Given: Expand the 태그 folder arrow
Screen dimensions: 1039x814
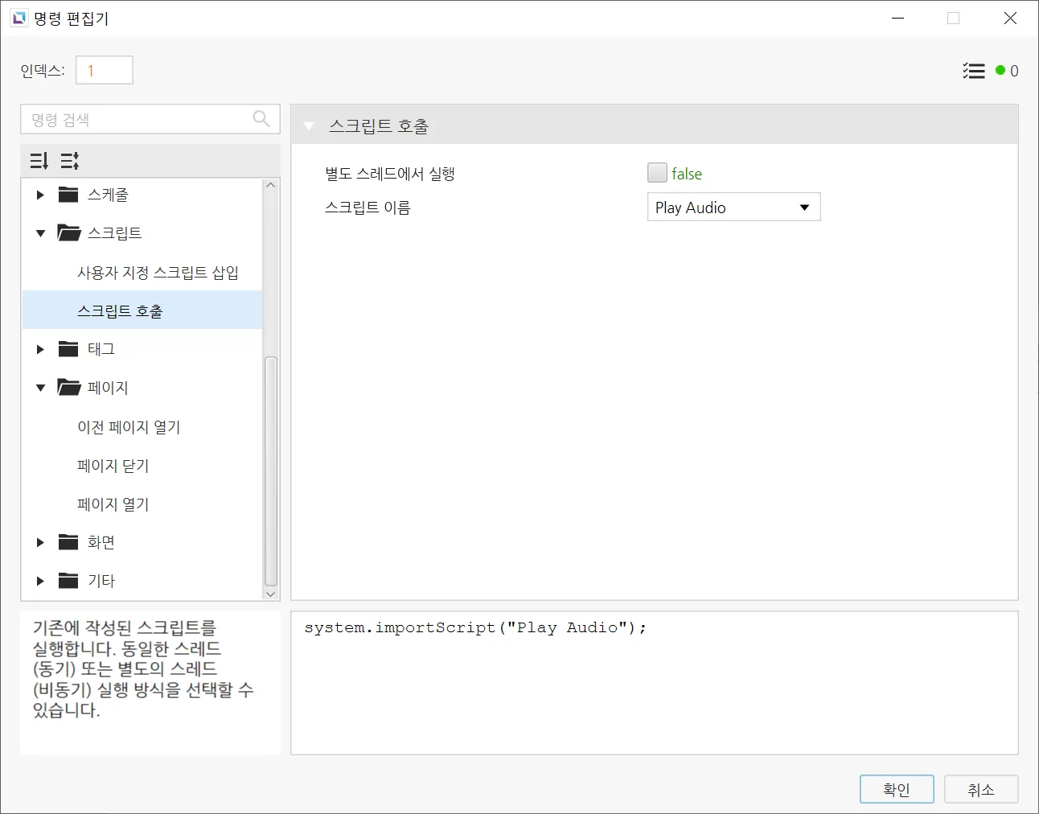Looking at the screenshot, I should coord(40,349).
